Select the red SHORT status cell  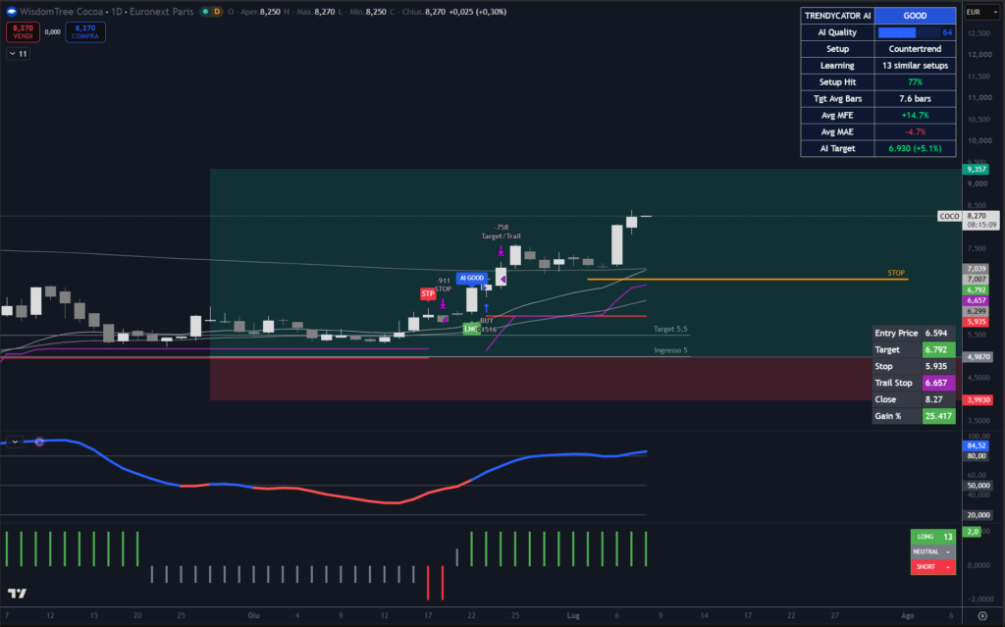pos(933,567)
